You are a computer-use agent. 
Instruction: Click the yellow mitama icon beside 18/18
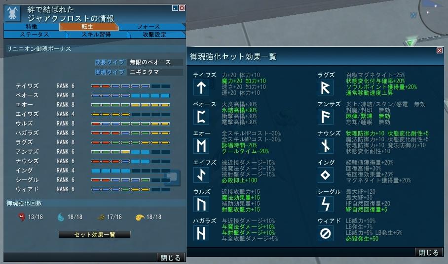click(x=140, y=218)
